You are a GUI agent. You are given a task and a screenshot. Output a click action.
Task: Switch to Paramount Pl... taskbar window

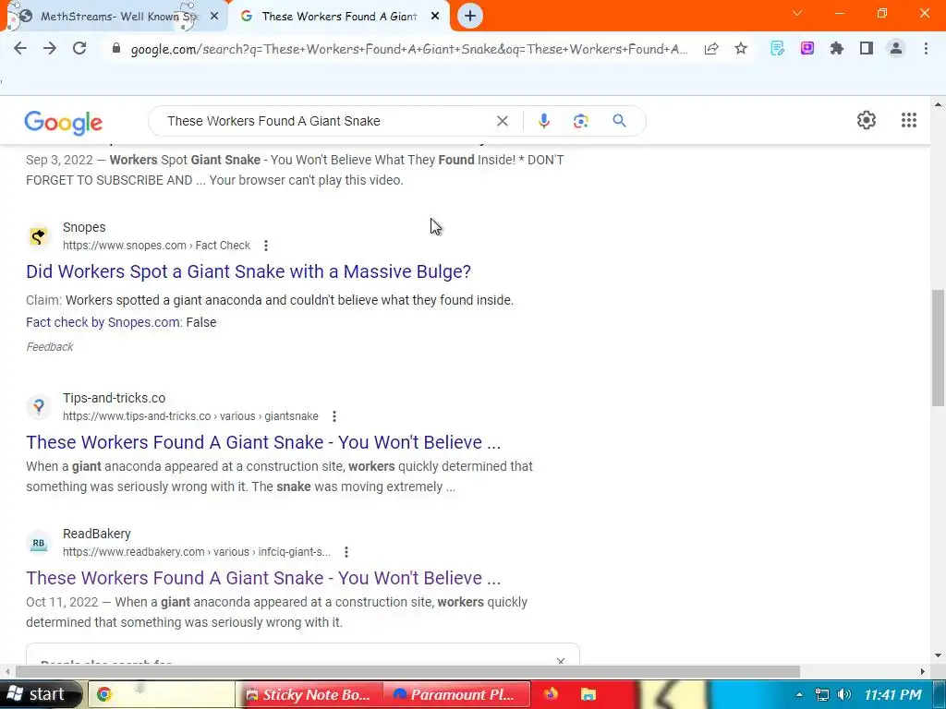tap(456, 694)
